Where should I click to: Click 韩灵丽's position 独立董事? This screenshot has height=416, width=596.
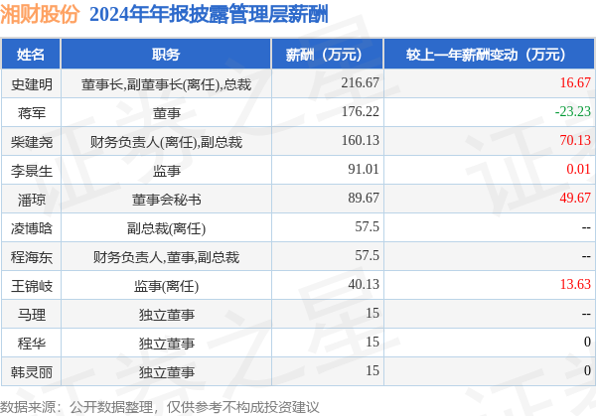(166, 372)
